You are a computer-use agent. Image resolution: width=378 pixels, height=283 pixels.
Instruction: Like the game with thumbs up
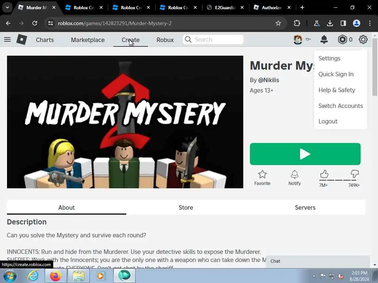pyautogui.click(x=324, y=174)
